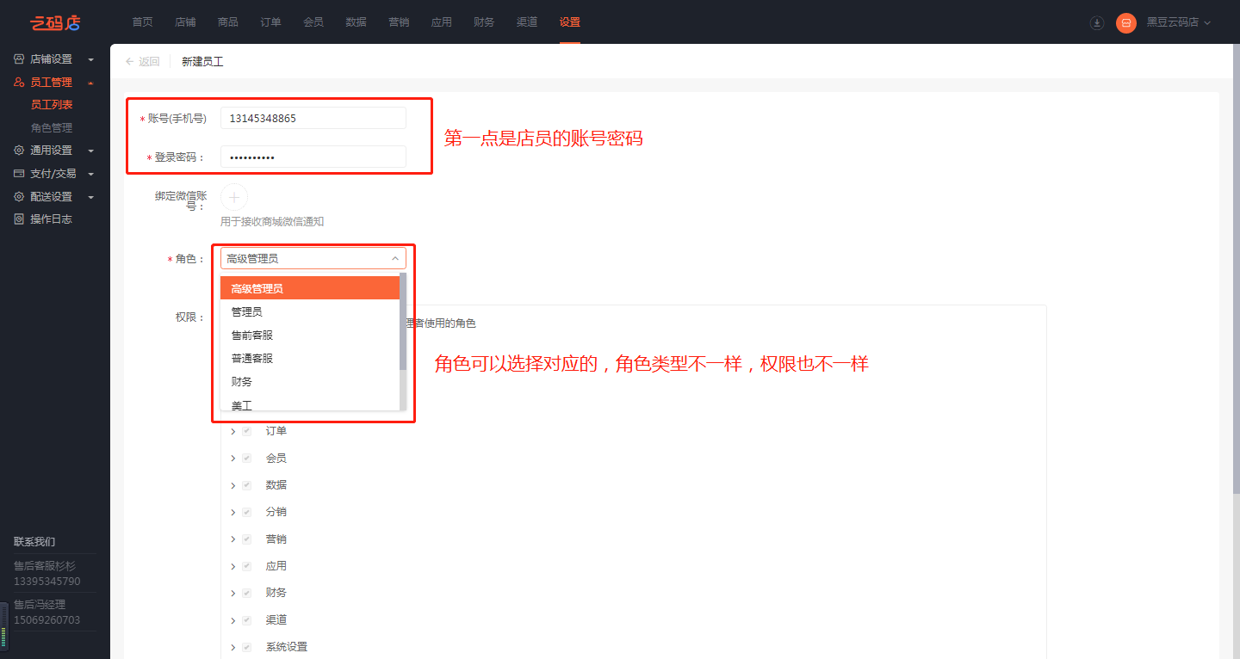Toggle the 会员 permission checkbox
This screenshot has height=659, width=1240.
[x=247, y=459]
